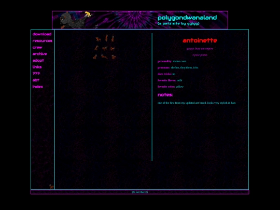Return to the index page
This screenshot has width=280, height=210.
pyautogui.click(x=38, y=87)
